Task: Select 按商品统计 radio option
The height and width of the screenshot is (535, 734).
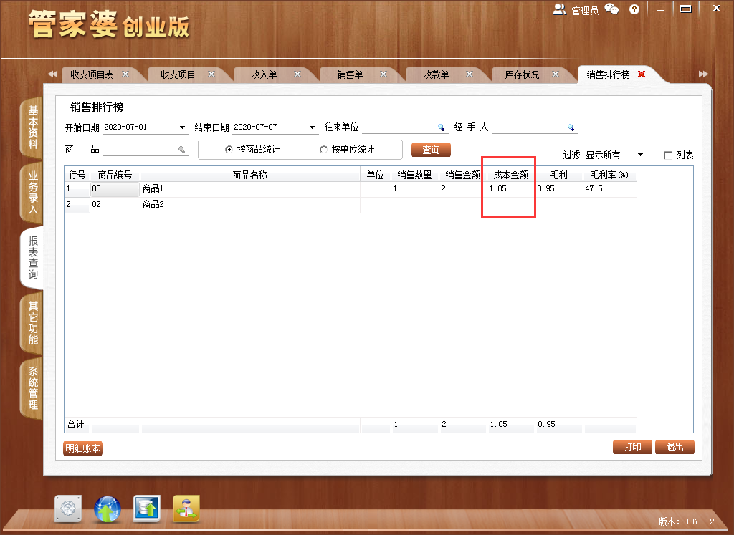Action: pos(229,149)
